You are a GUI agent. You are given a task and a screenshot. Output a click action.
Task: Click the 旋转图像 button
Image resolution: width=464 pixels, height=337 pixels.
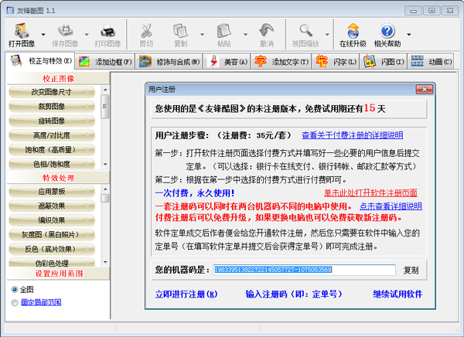(52, 121)
